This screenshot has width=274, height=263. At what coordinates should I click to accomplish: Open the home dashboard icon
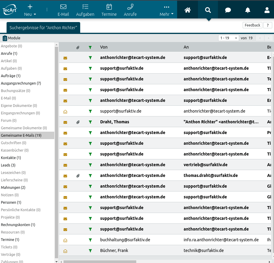click(x=188, y=10)
